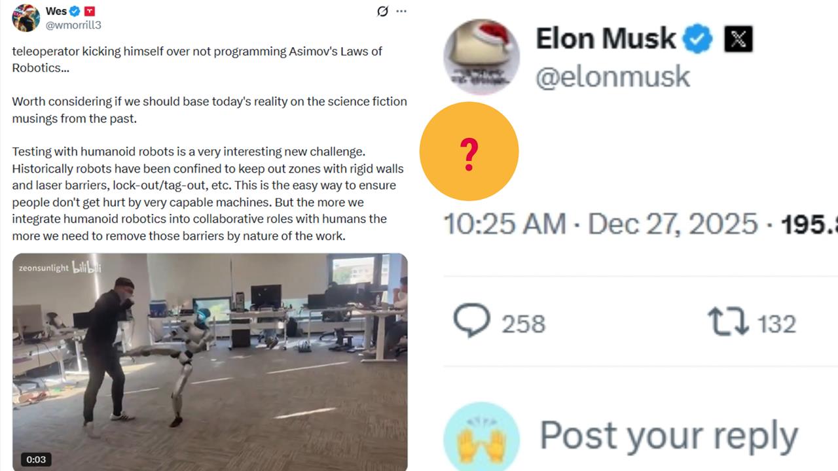Screen dimensions: 838x471
Task: Open the @wmorrill3 handle link
Action: pyautogui.click(x=73, y=25)
